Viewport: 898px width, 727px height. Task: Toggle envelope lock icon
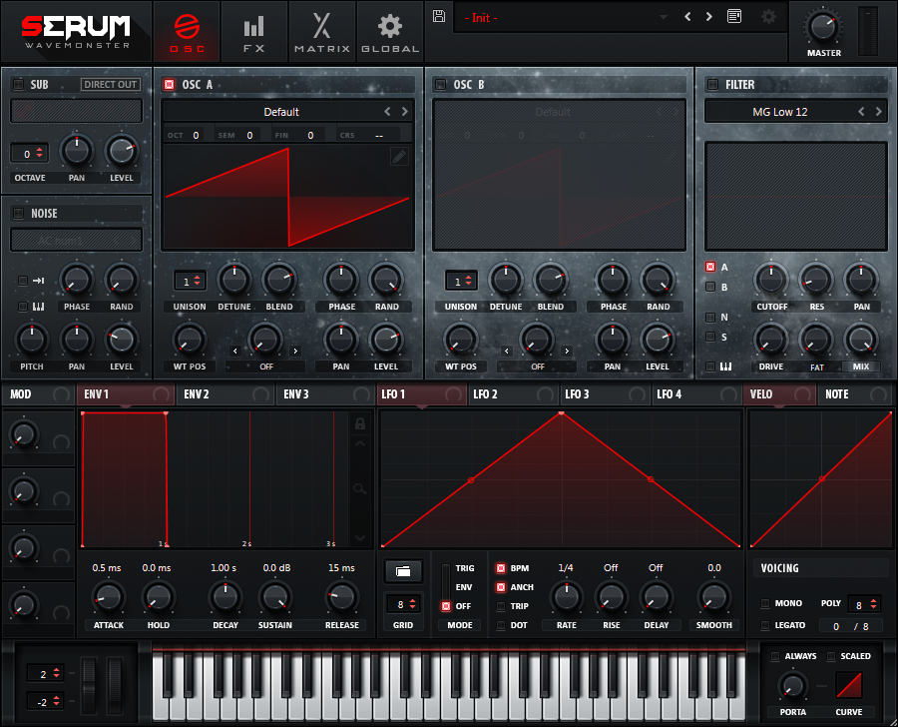(x=359, y=423)
